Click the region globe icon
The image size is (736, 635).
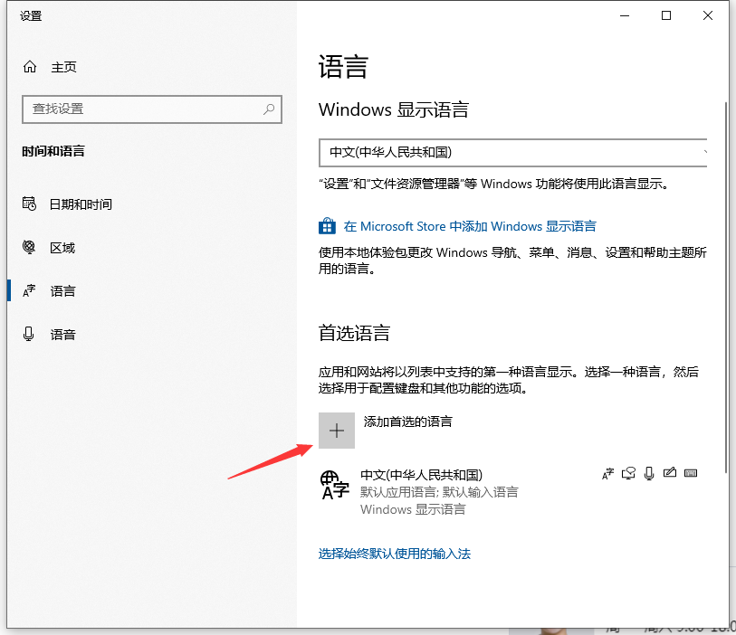[29, 247]
